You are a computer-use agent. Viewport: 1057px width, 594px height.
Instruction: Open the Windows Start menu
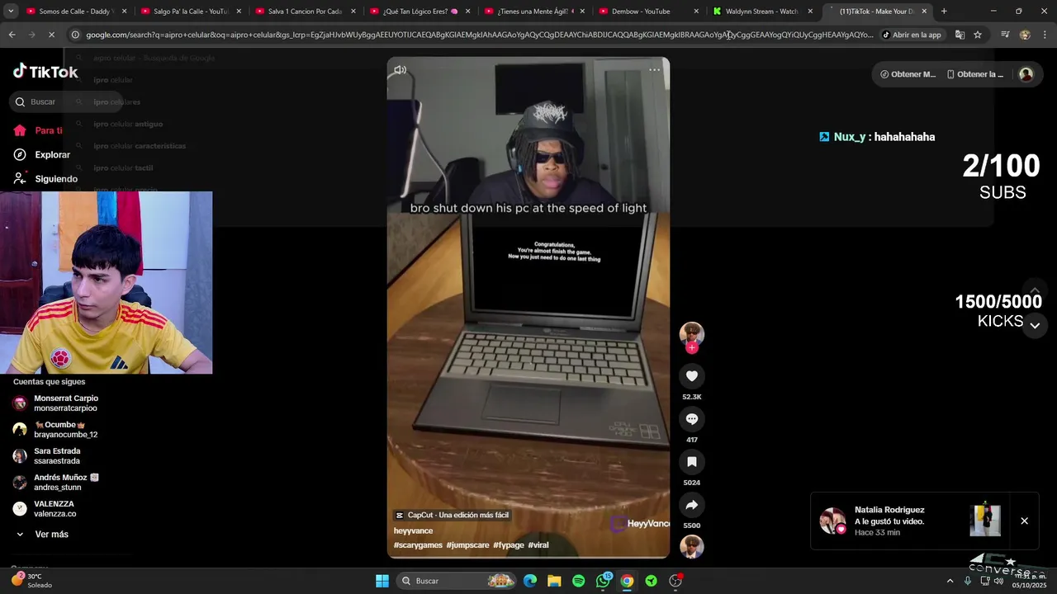(382, 581)
